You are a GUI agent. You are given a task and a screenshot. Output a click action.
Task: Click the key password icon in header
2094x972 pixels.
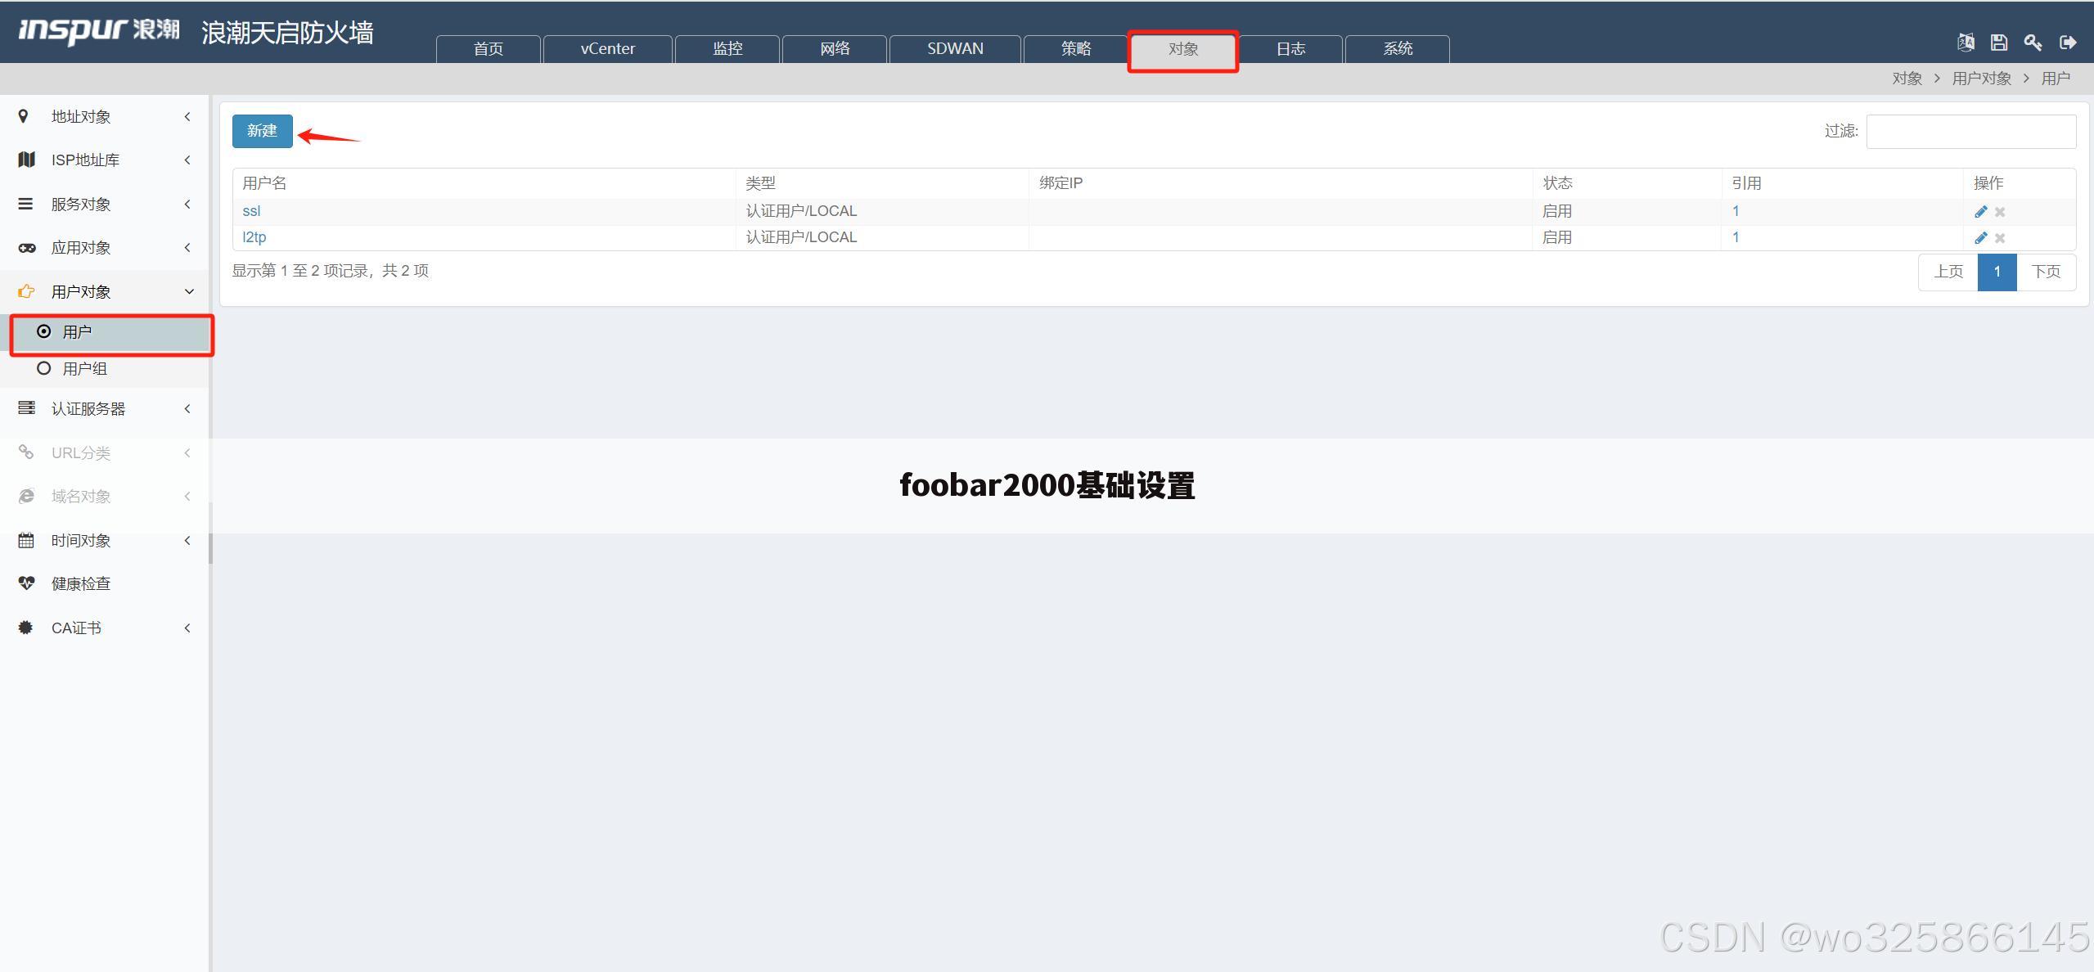(x=2033, y=43)
